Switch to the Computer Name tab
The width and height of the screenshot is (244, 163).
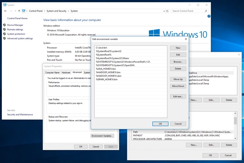[52, 73]
